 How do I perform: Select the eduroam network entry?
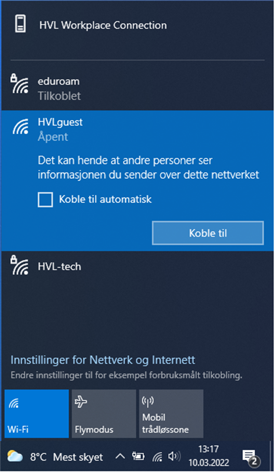pos(137,89)
